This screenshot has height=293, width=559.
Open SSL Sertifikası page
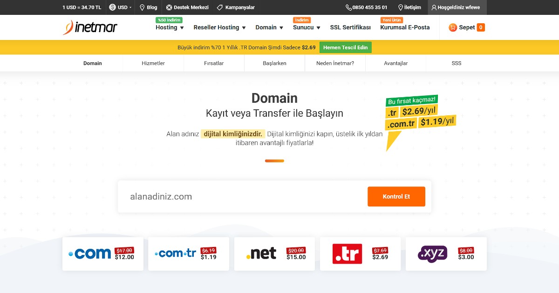tap(350, 27)
